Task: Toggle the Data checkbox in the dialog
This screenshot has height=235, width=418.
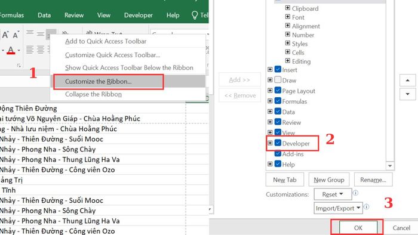Action: 278,112
